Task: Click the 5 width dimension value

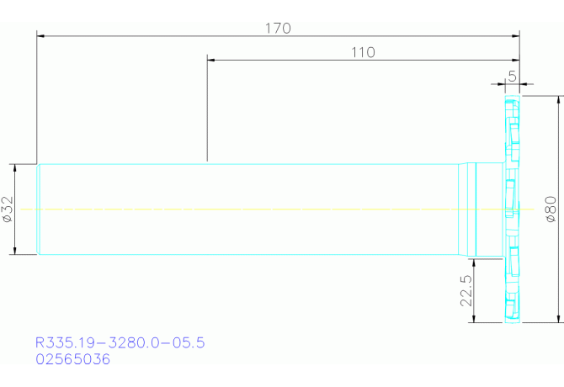Action: (512, 77)
